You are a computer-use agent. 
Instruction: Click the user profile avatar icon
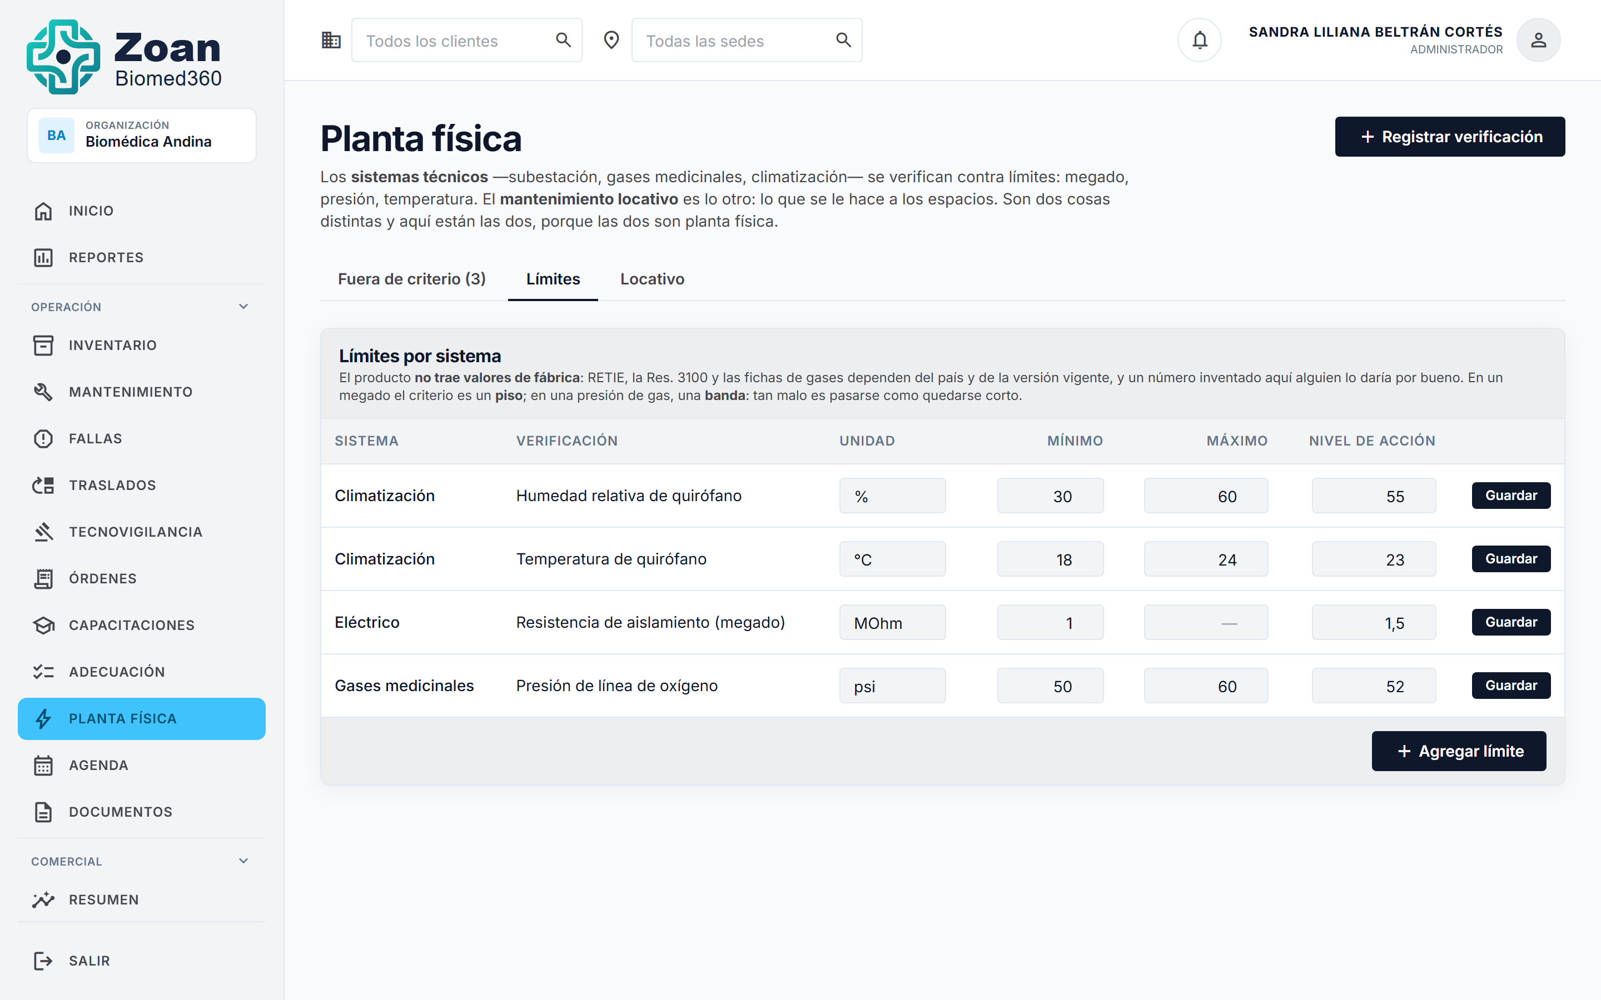(1538, 41)
